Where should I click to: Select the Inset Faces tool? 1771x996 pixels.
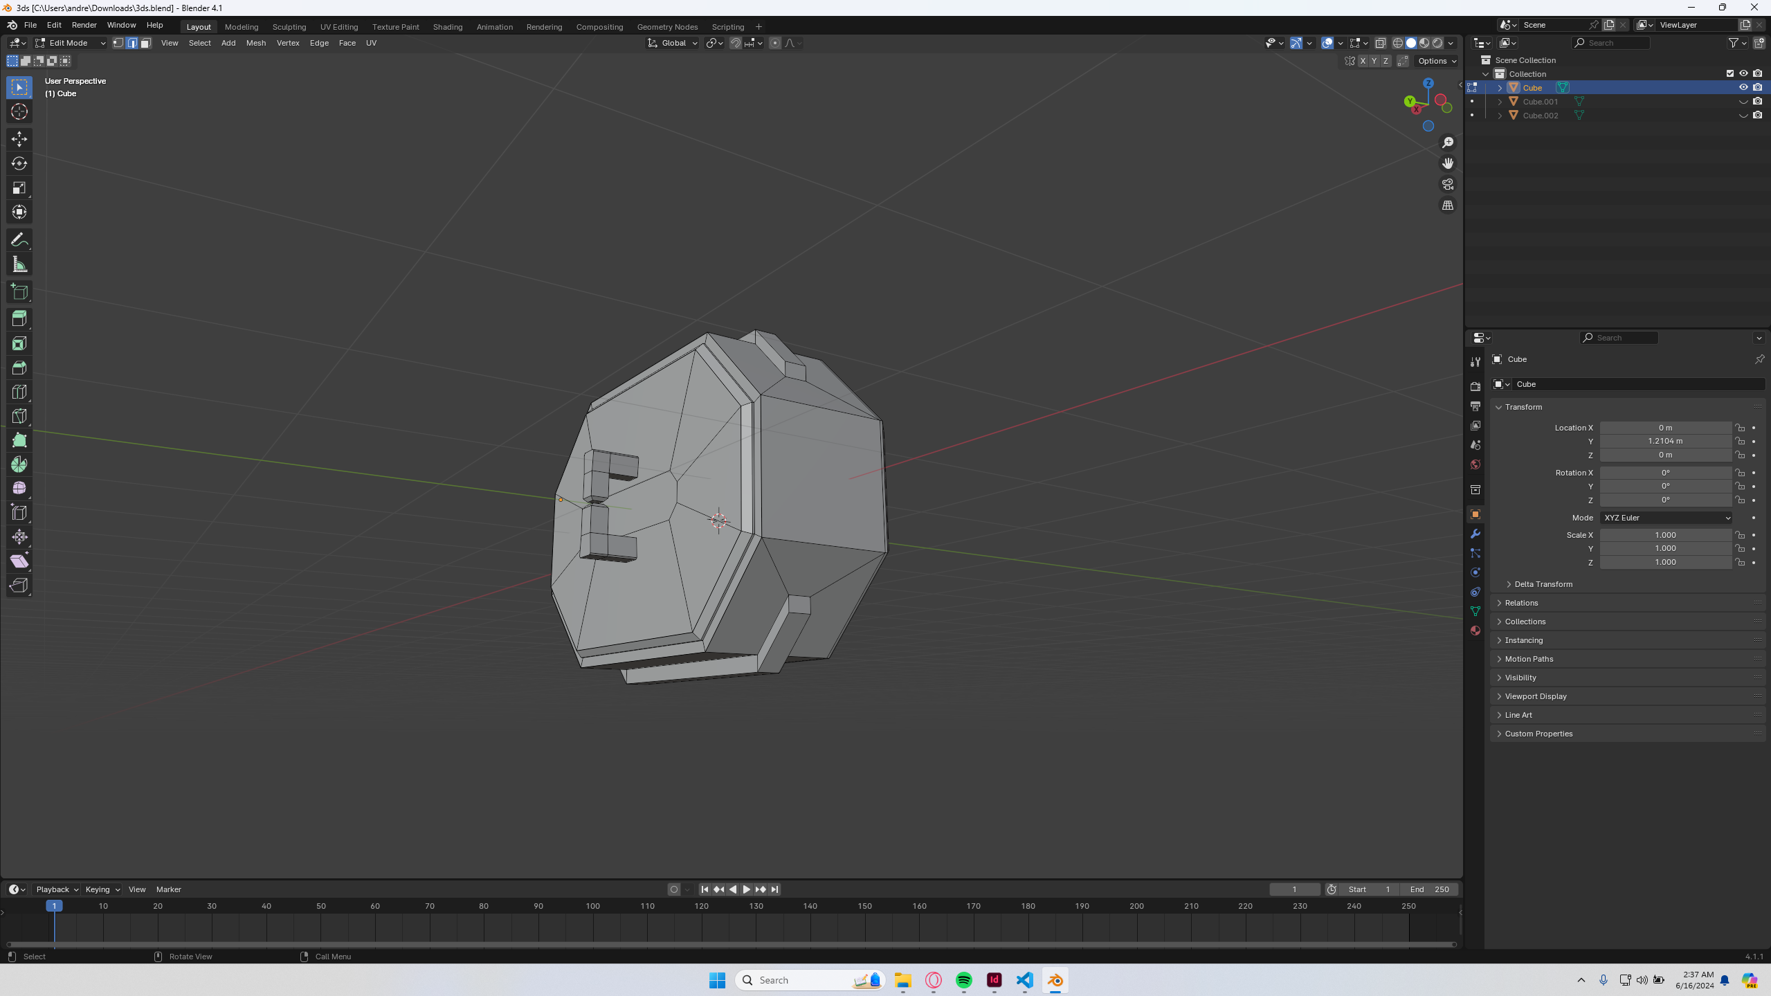click(19, 343)
